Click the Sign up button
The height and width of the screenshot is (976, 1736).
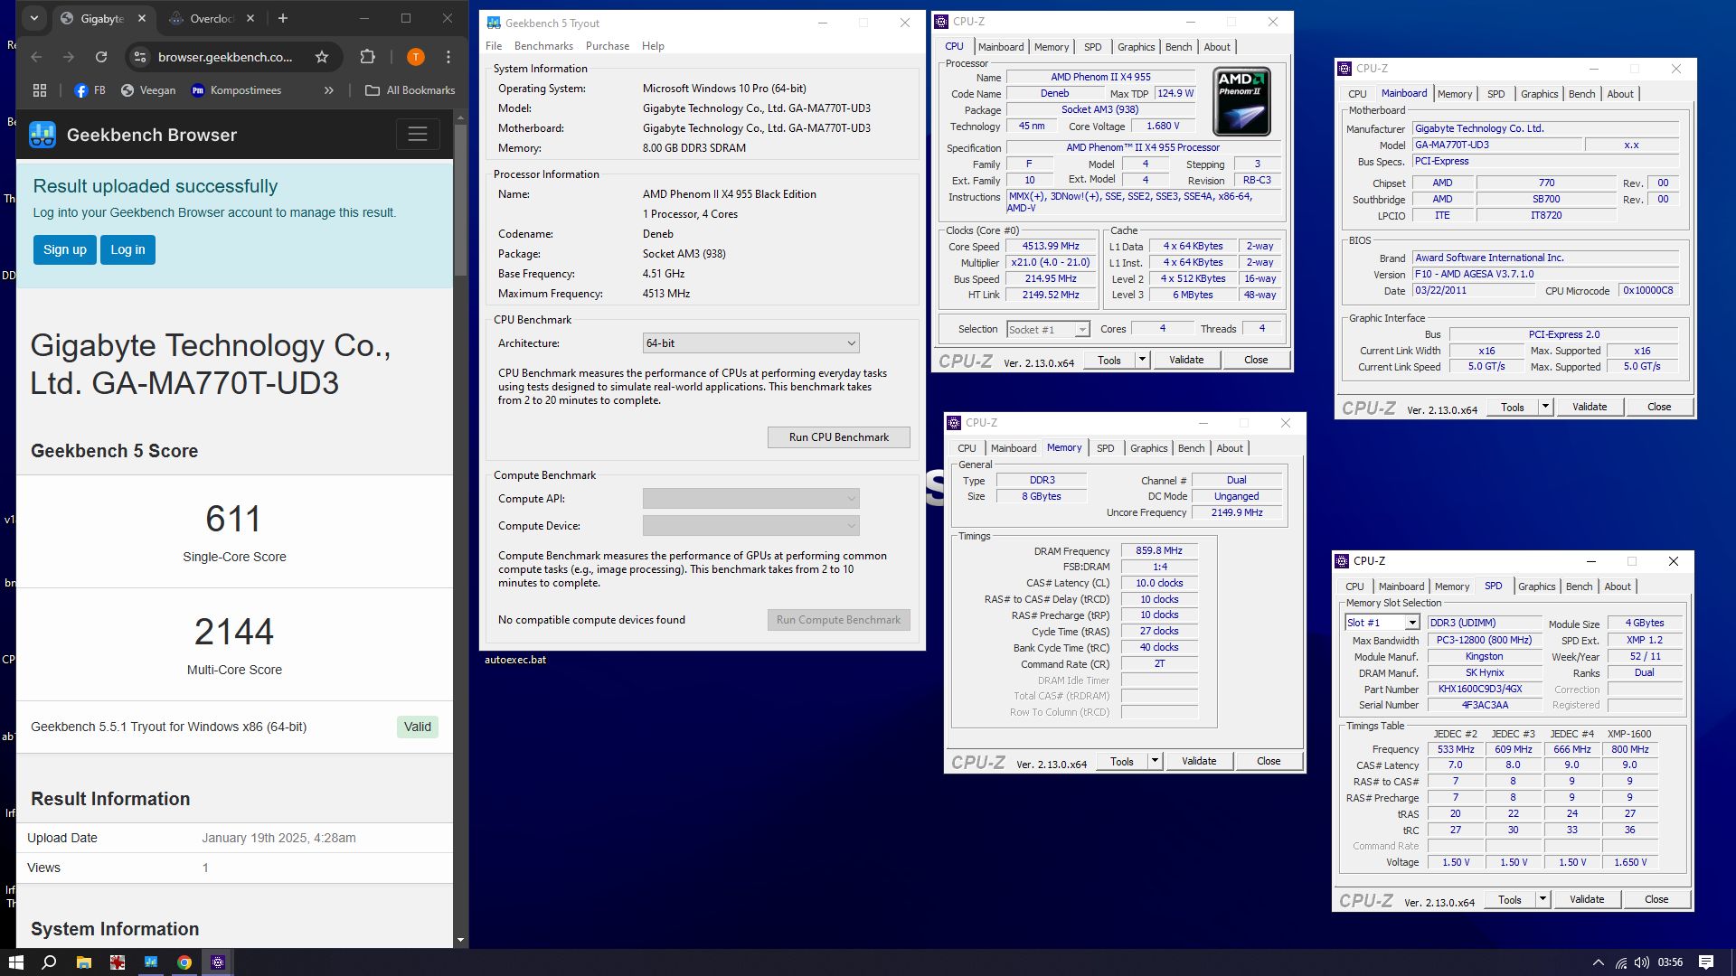(65, 249)
